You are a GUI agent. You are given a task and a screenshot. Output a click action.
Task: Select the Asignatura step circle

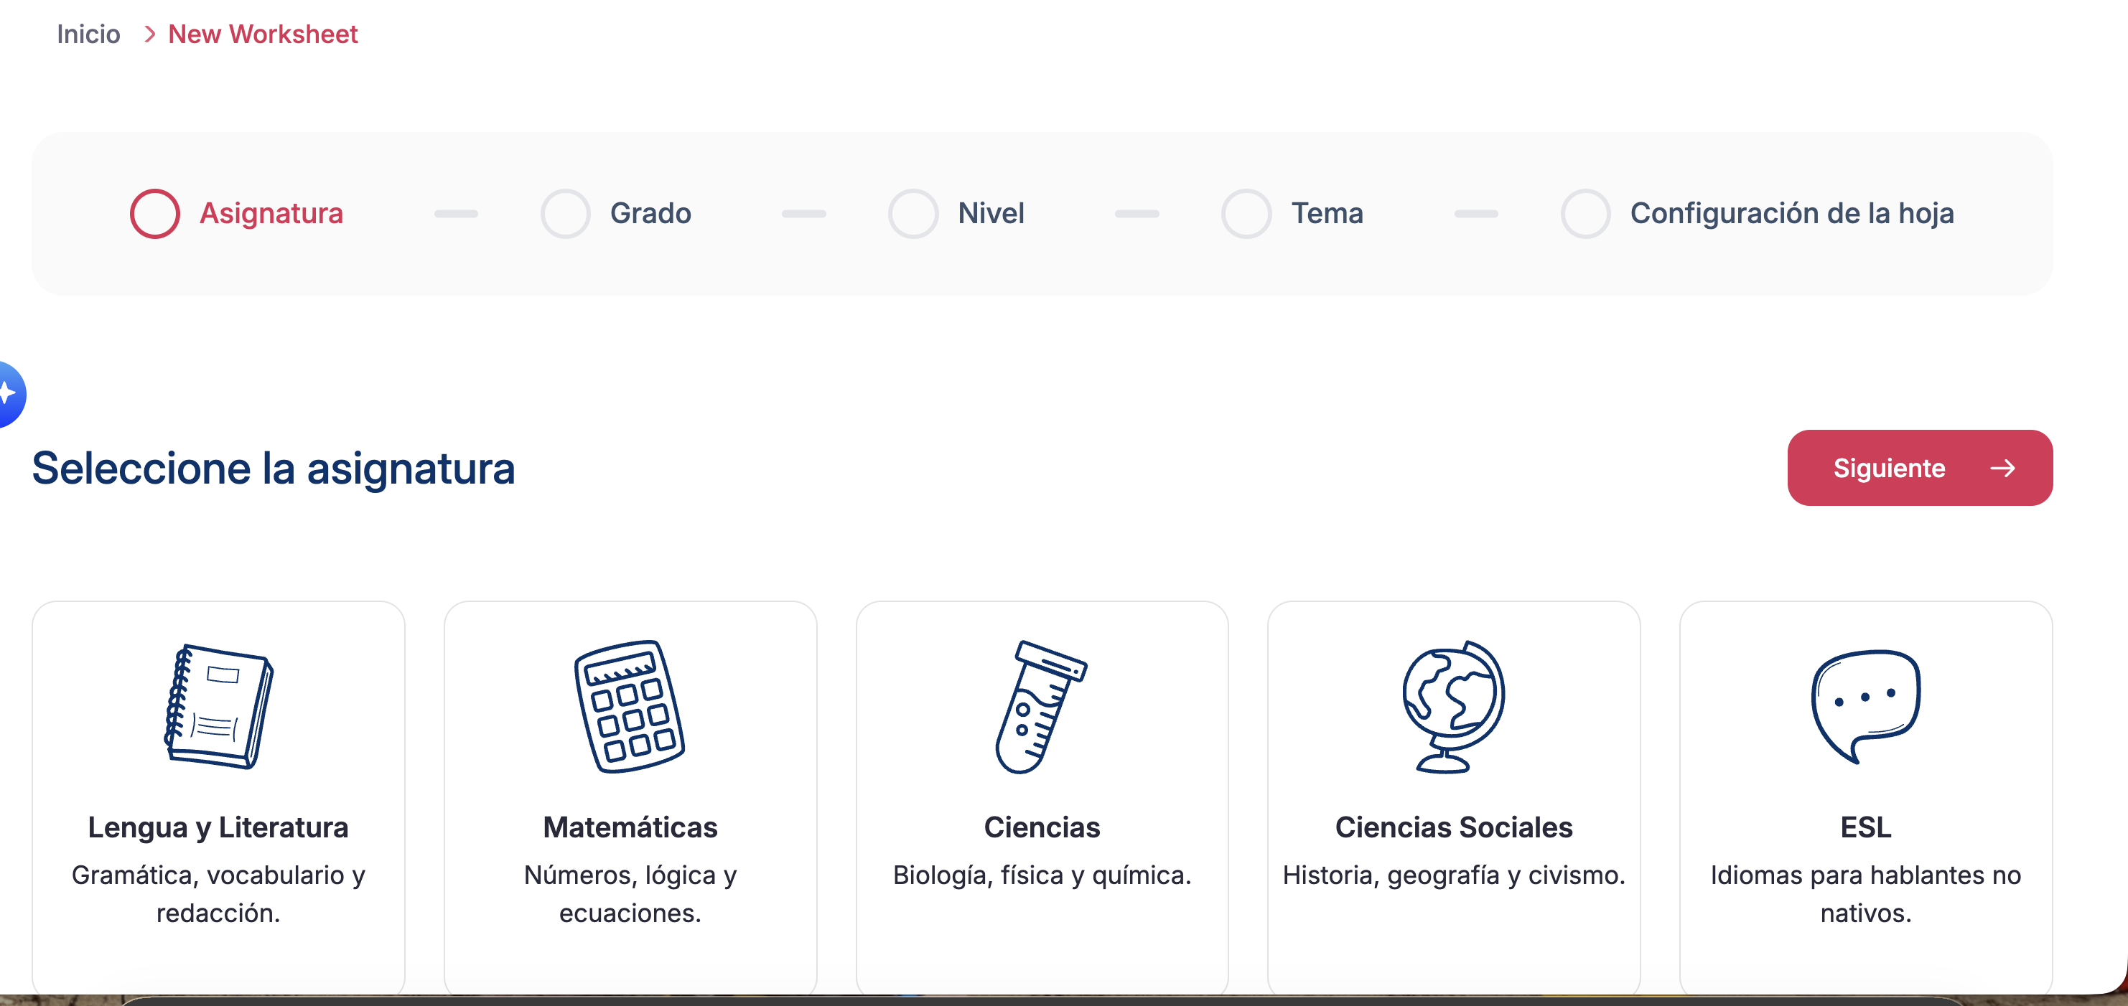coord(154,214)
